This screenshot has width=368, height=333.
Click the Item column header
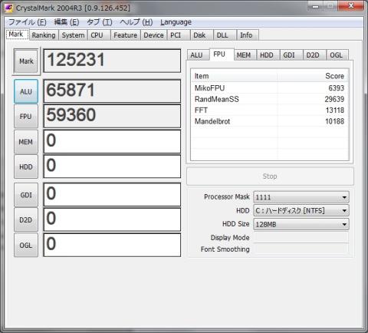click(x=234, y=76)
